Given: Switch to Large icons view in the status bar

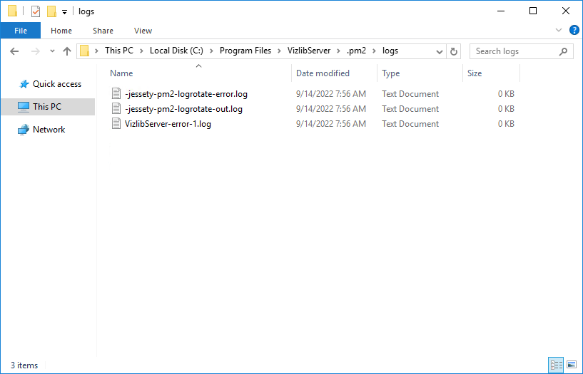Looking at the screenshot, I should (572, 365).
